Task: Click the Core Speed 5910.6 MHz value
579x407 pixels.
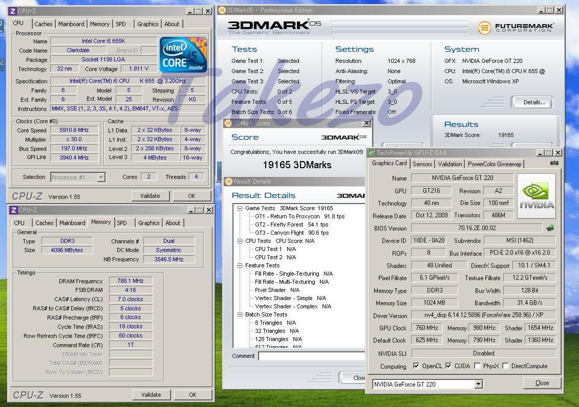Action: [x=74, y=130]
